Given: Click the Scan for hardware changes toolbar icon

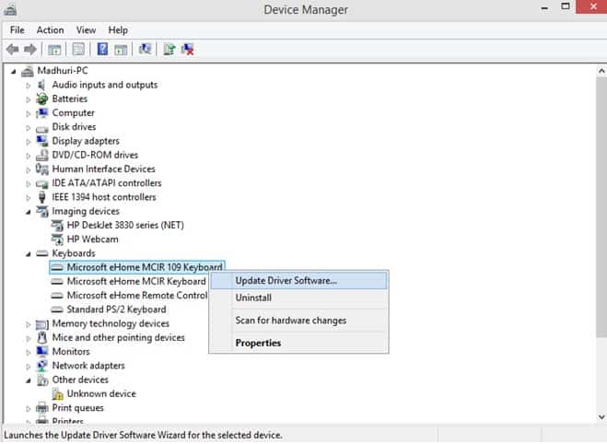Looking at the screenshot, I should (x=146, y=49).
